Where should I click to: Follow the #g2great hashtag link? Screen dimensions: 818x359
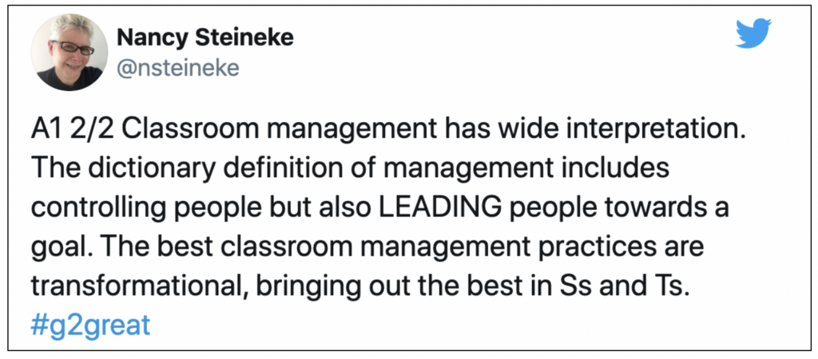[91, 325]
